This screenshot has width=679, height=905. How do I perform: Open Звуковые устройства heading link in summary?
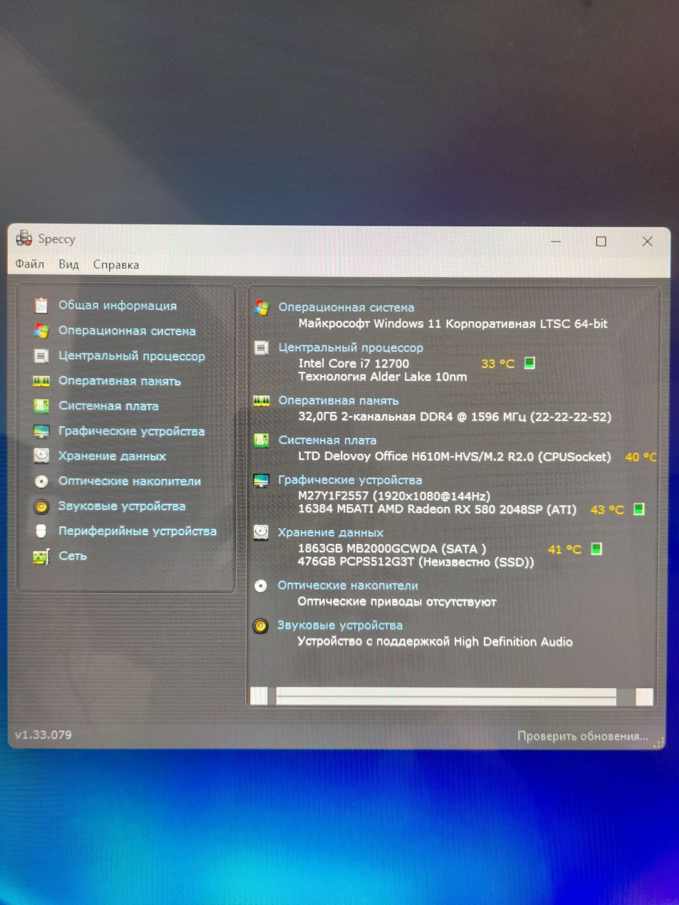point(340,625)
